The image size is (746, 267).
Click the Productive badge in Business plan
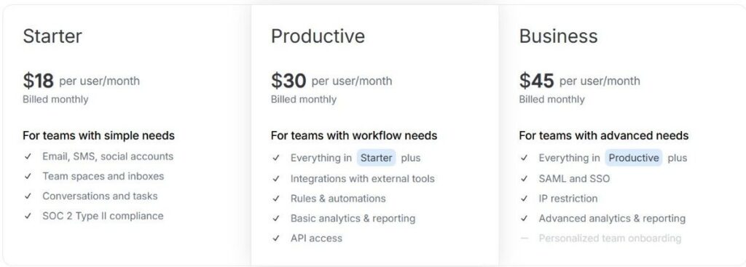[634, 158]
